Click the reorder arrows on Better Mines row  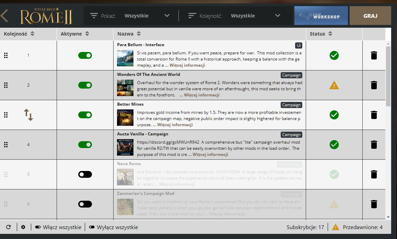pyautogui.click(x=28, y=115)
